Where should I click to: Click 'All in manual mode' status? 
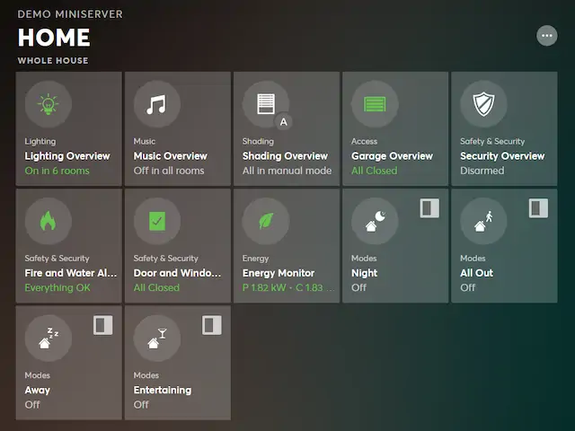point(287,171)
